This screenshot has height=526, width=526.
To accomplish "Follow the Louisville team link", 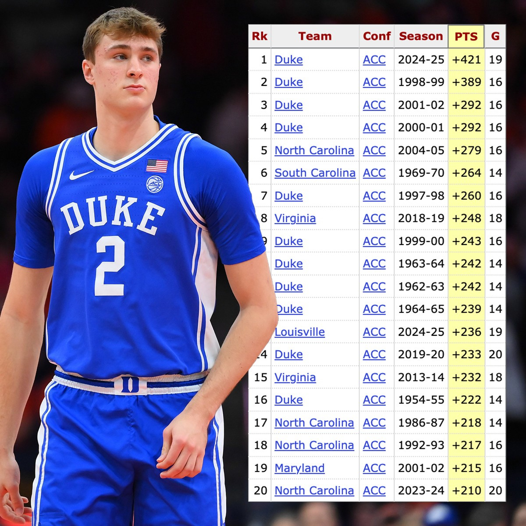I will tap(300, 332).
